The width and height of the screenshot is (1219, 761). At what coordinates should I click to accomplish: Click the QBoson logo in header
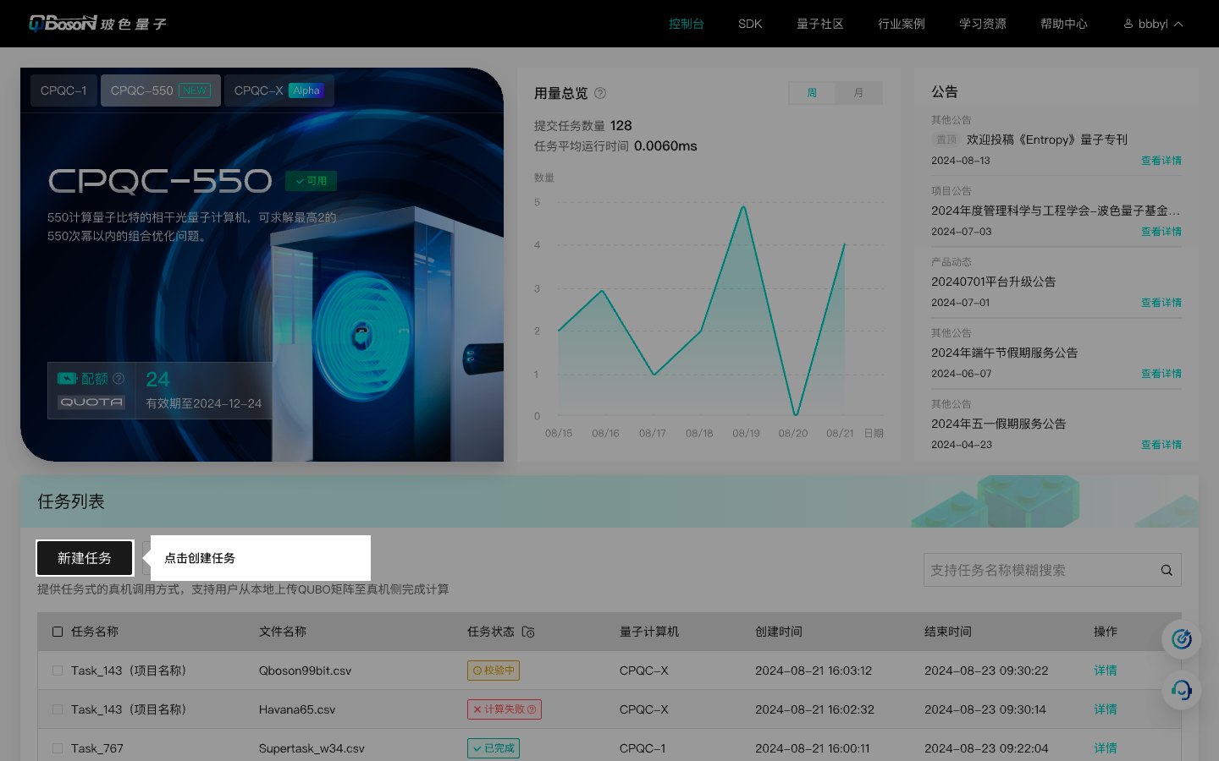coord(97,24)
